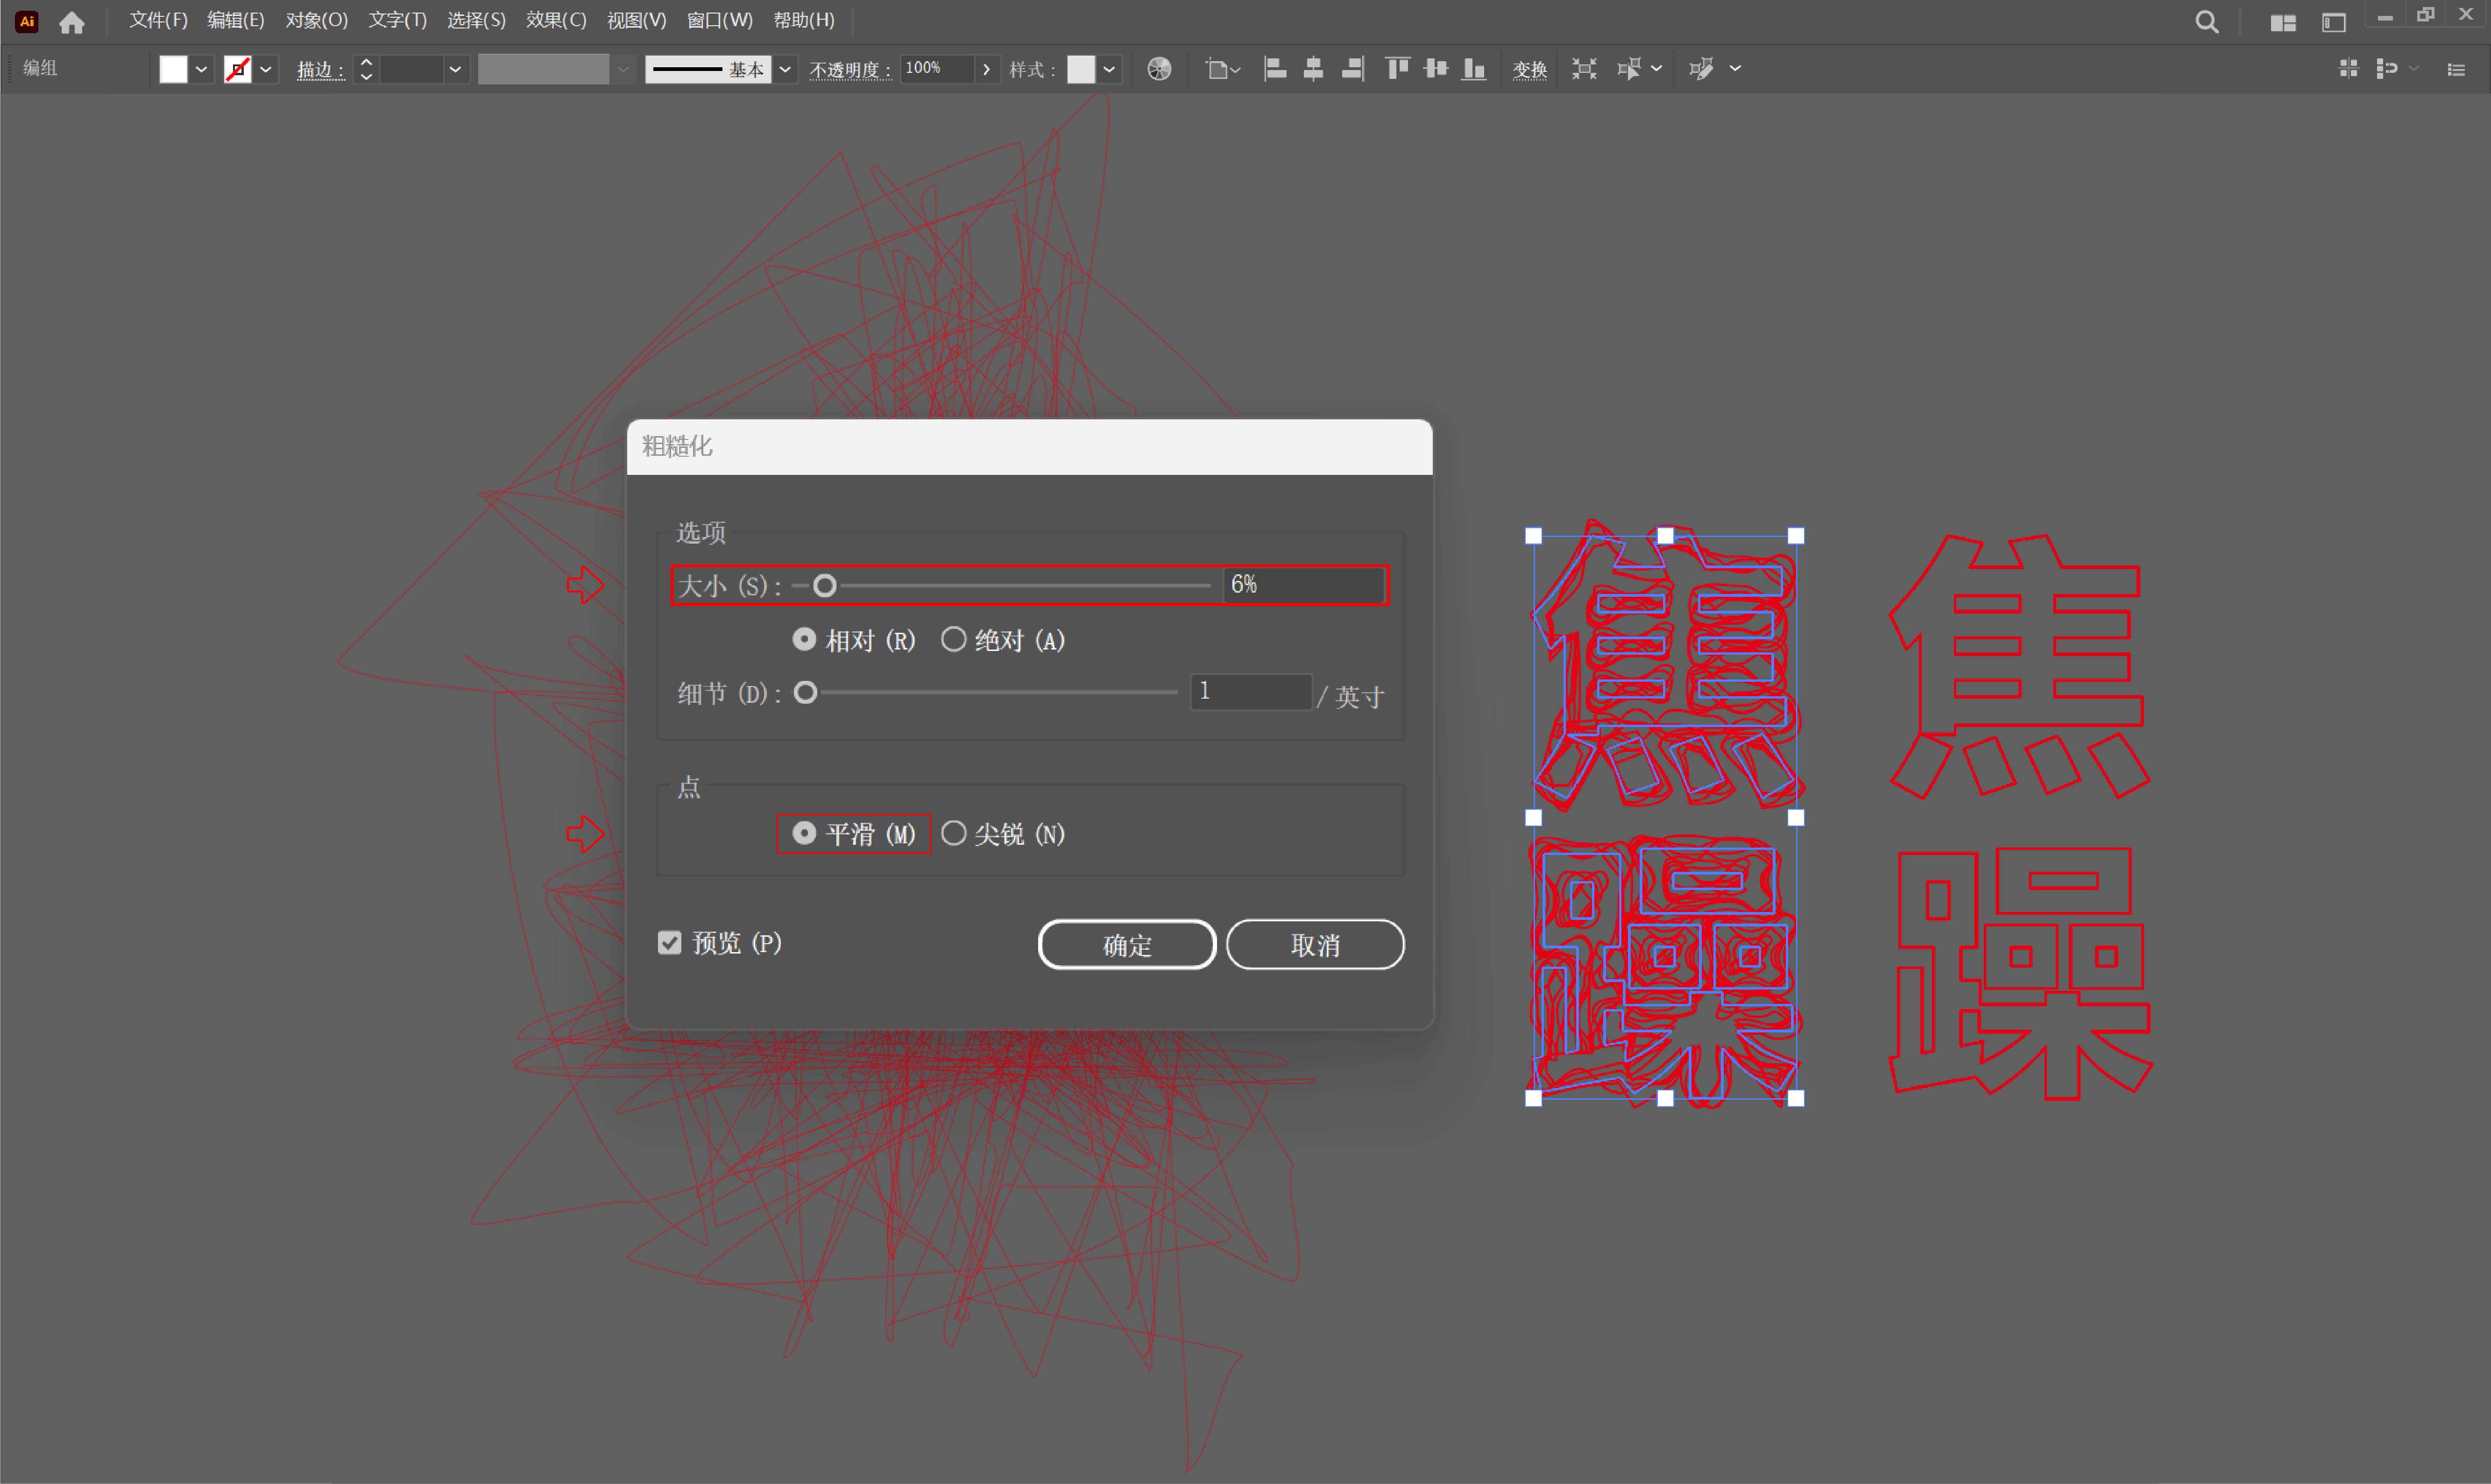Click the Detail (细节) slider handle
This screenshot has width=2491, height=1484.
(x=805, y=693)
